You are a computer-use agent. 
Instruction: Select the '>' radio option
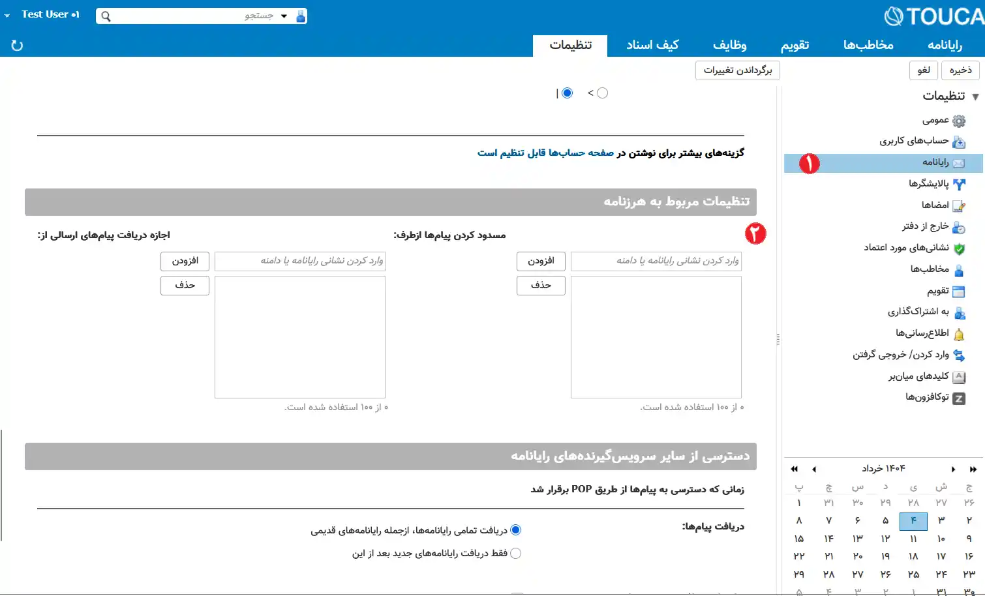click(602, 93)
